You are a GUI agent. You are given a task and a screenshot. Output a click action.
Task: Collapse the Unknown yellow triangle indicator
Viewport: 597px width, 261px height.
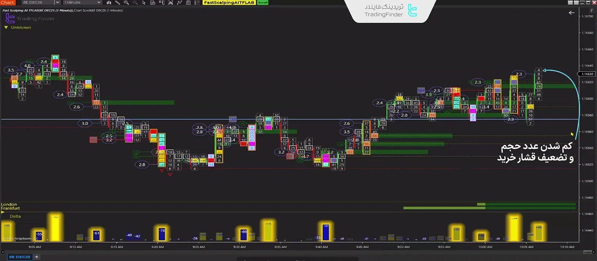[x=6, y=28]
